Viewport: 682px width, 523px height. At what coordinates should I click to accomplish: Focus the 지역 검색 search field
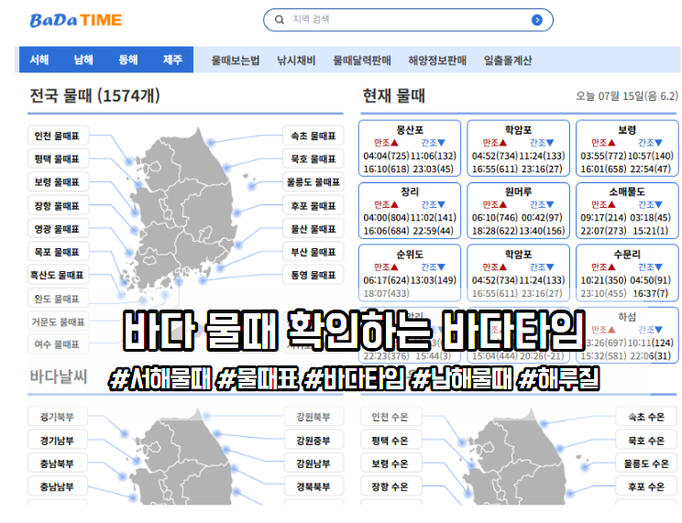pyautogui.click(x=408, y=19)
